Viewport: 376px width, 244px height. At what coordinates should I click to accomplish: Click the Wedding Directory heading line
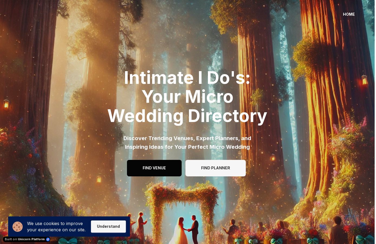(187, 116)
